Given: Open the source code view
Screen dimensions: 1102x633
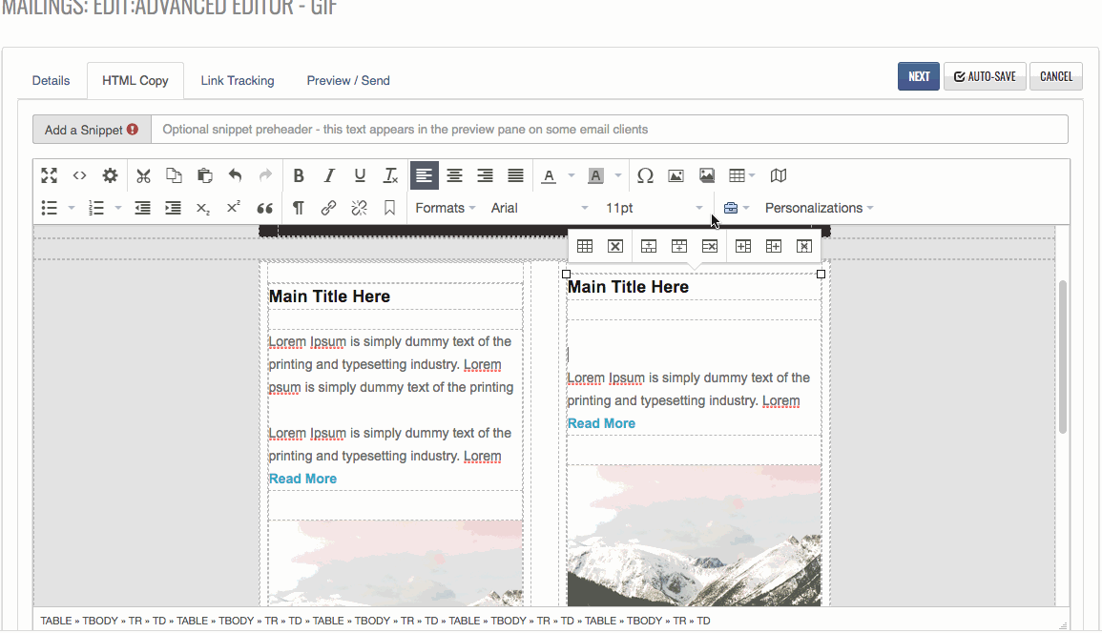Looking at the screenshot, I should click(80, 175).
